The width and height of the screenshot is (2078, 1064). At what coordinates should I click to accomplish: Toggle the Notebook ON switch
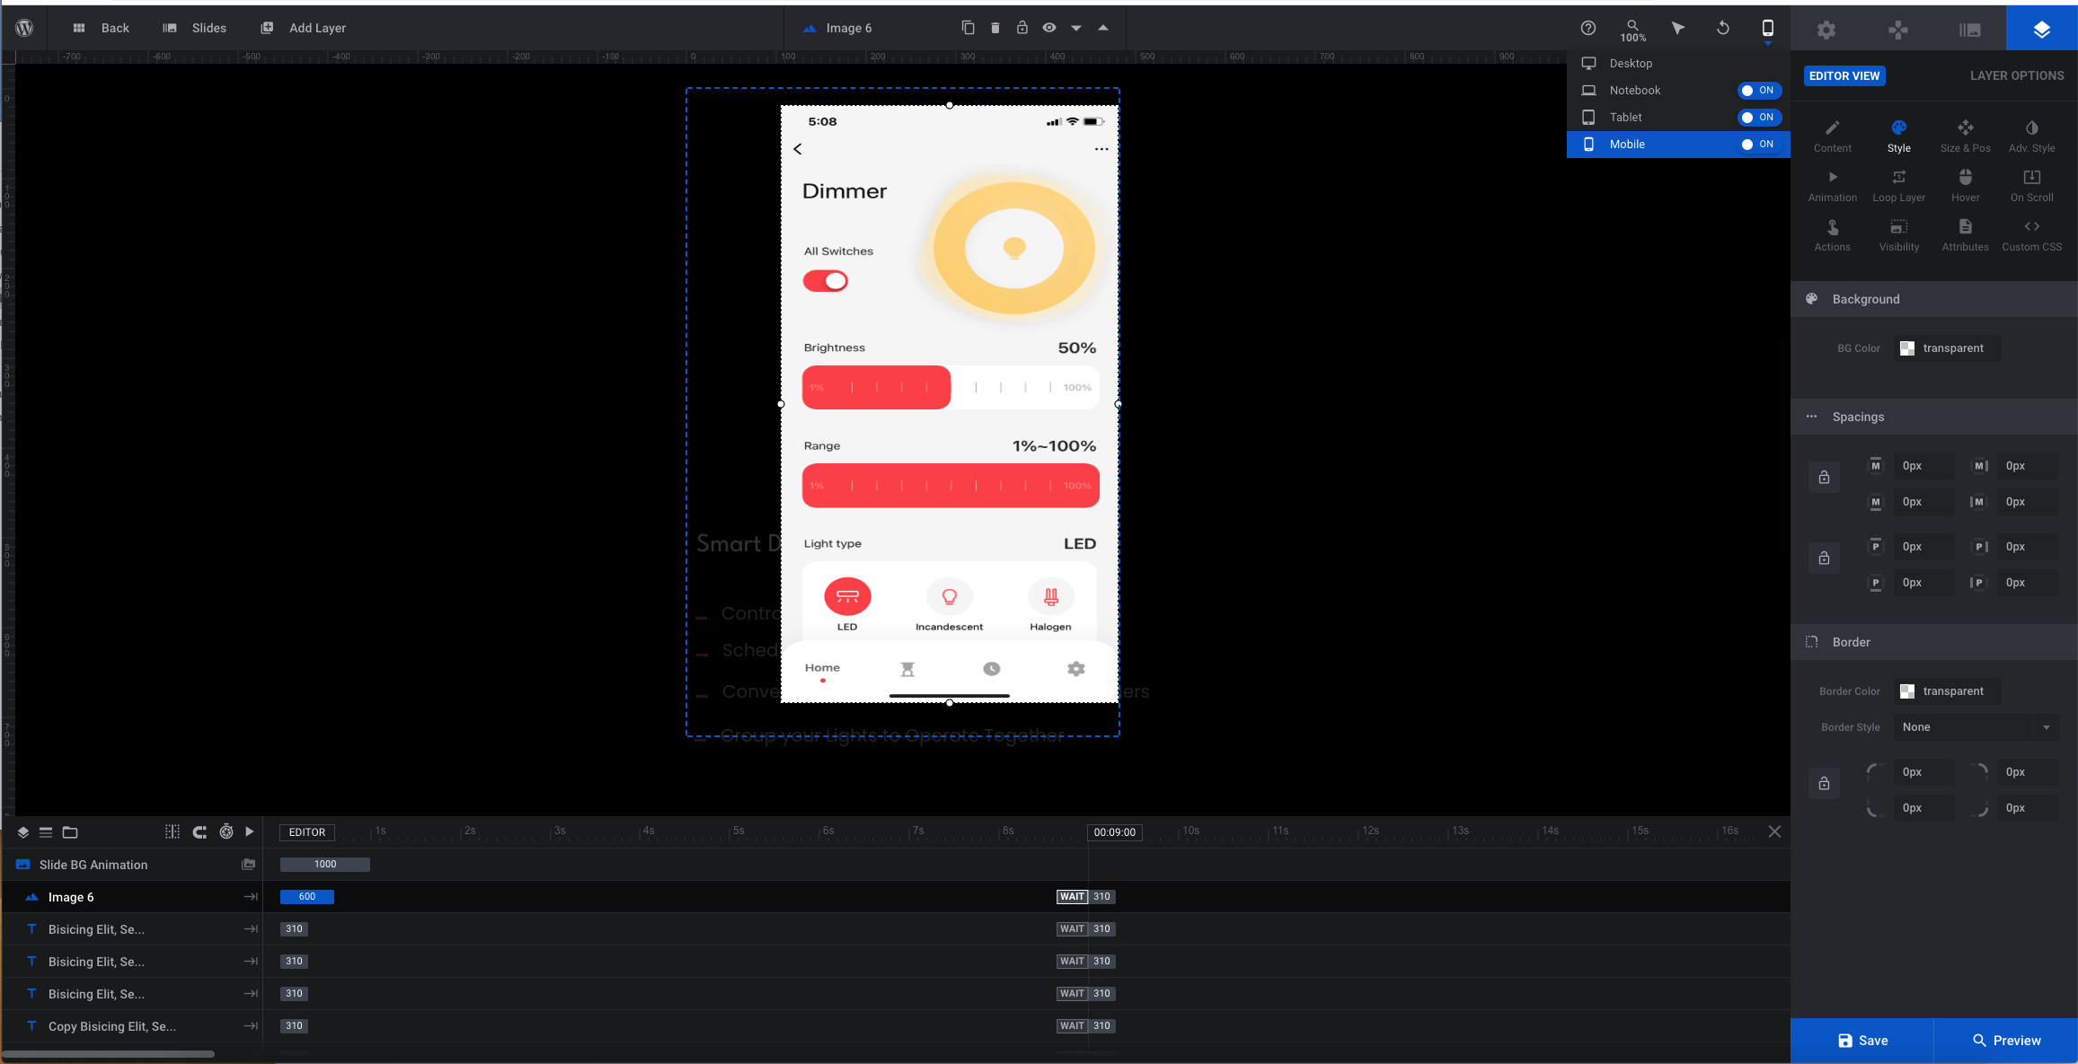tap(1758, 91)
